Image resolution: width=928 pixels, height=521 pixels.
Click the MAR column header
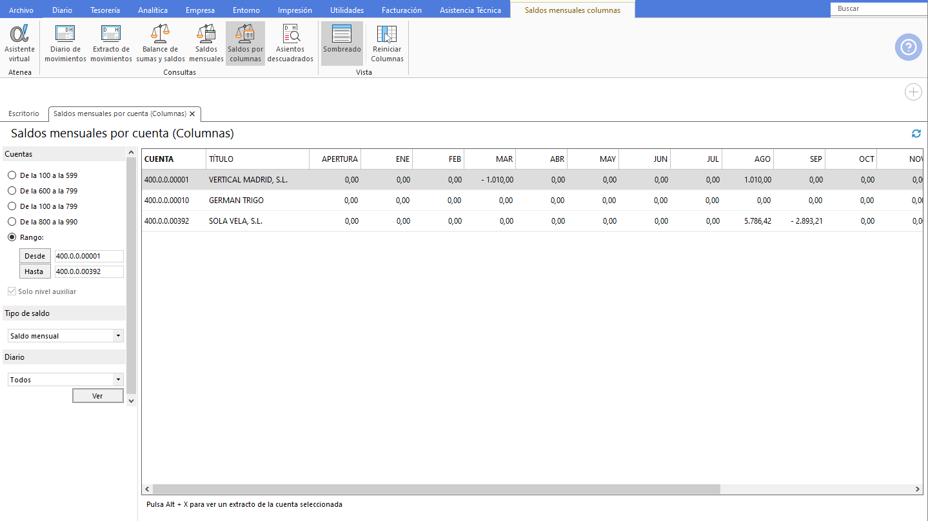[490, 159]
